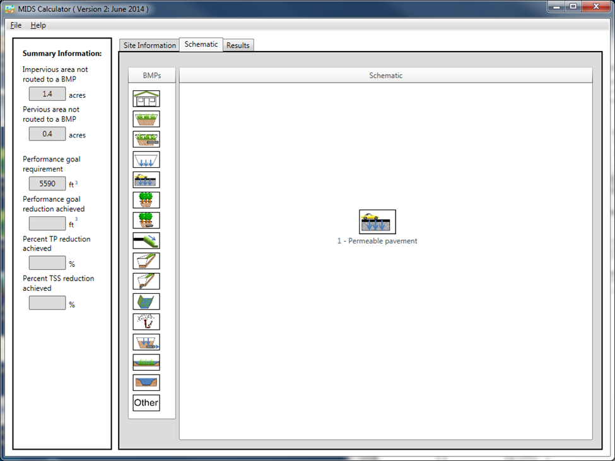Open the File menu
Image resolution: width=615 pixels, height=461 pixels.
click(x=16, y=25)
